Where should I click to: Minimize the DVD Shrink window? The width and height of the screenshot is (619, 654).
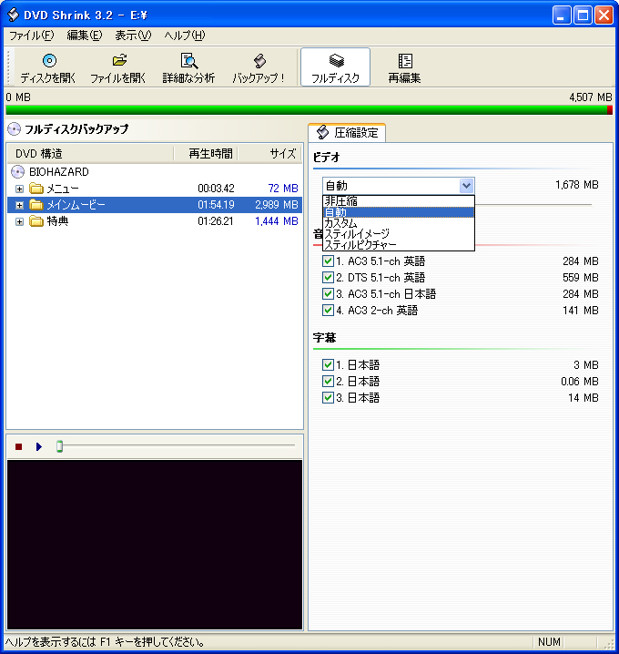[562, 15]
